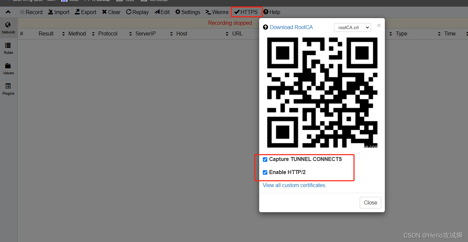Switch to the Values panel
Screen dimensions: 468x242
8,69
